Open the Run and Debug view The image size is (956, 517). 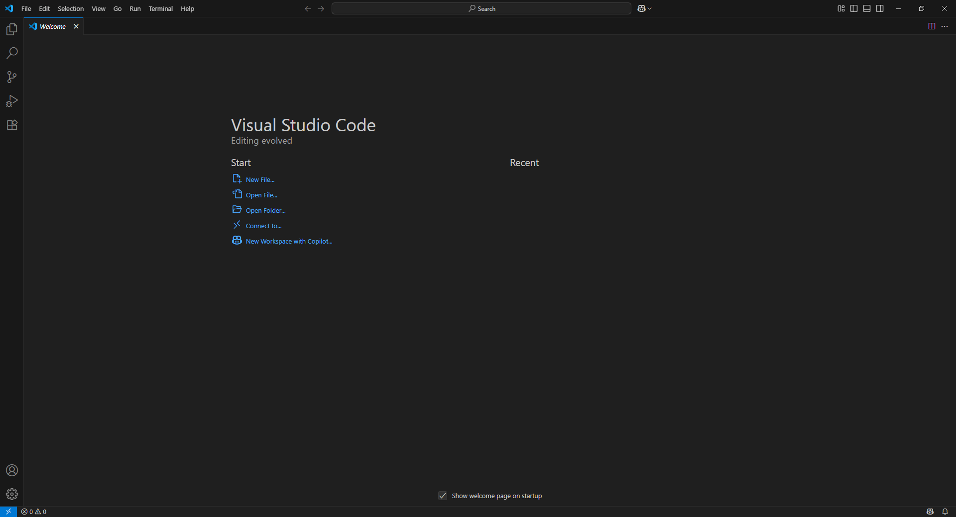(12, 101)
